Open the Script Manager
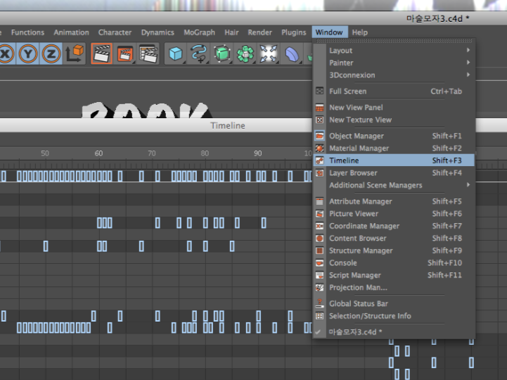The image size is (507, 380). tap(394, 275)
